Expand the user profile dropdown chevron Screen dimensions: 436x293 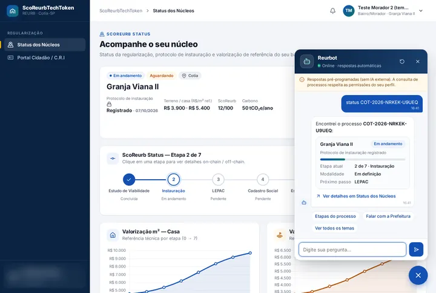point(421,10)
